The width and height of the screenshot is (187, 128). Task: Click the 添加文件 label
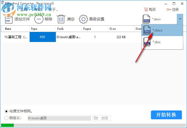(x=22, y=19)
